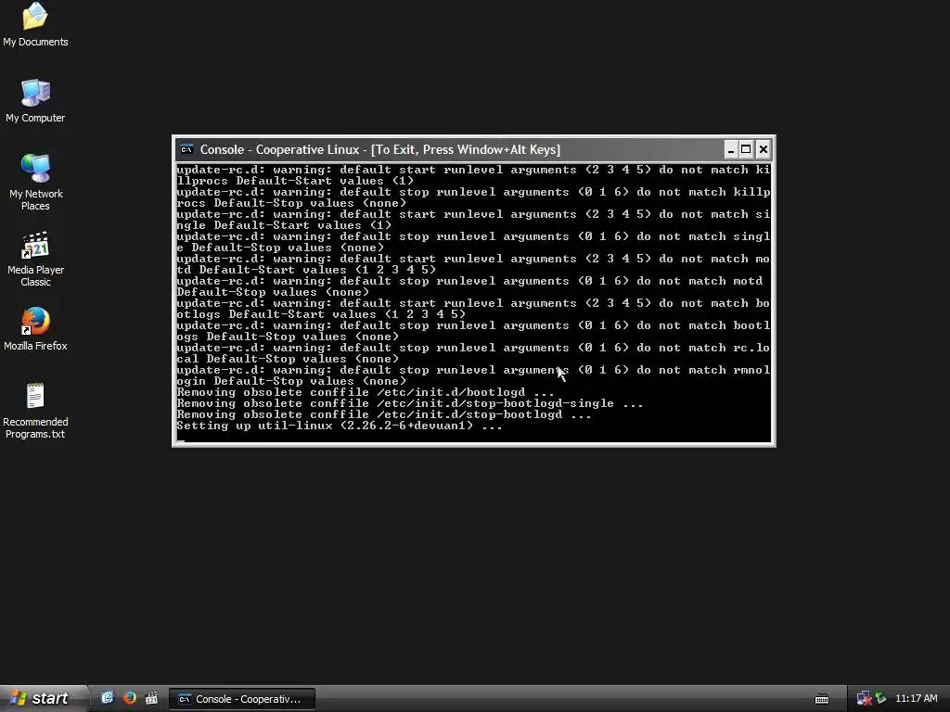Viewport: 950px width, 712px height.
Task: Maximize the Cooperative Linux console window
Action: coord(747,149)
